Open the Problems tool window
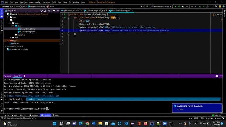226x127 pixels. click(34, 115)
